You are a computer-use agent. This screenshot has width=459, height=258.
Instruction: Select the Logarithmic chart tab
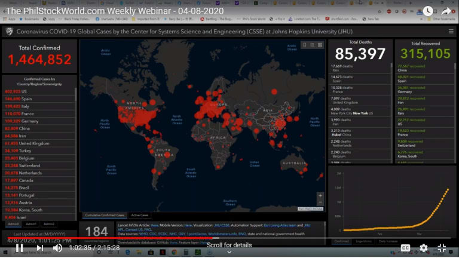pyautogui.click(x=363, y=241)
